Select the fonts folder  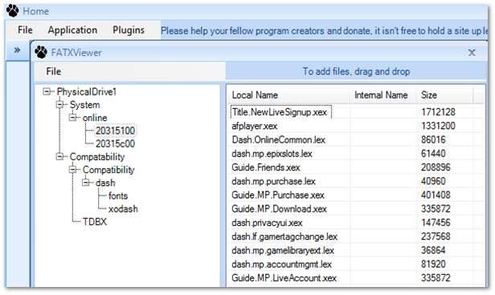click(x=118, y=196)
